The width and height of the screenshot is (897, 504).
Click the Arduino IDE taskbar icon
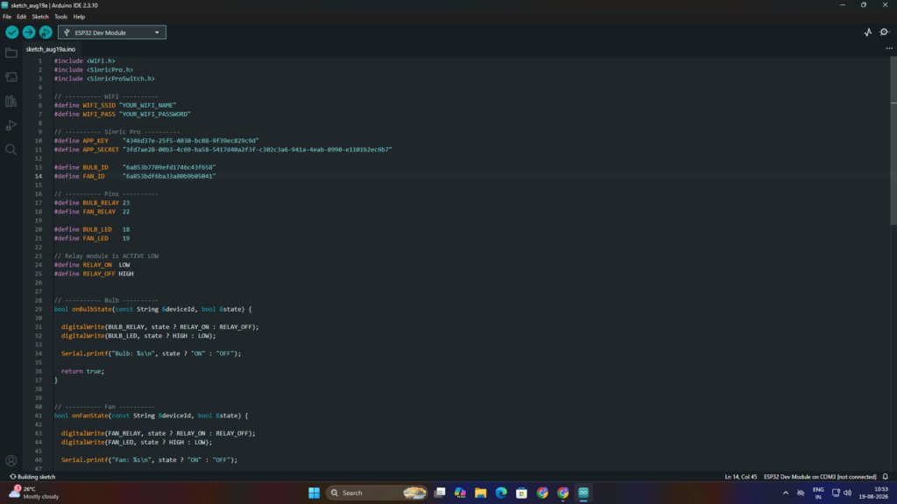click(583, 493)
